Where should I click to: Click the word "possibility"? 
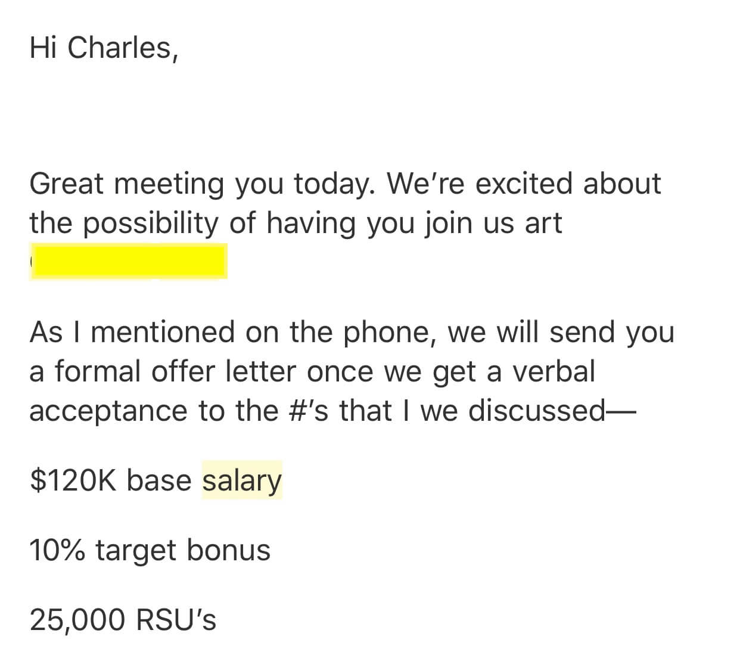click(x=151, y=224)
